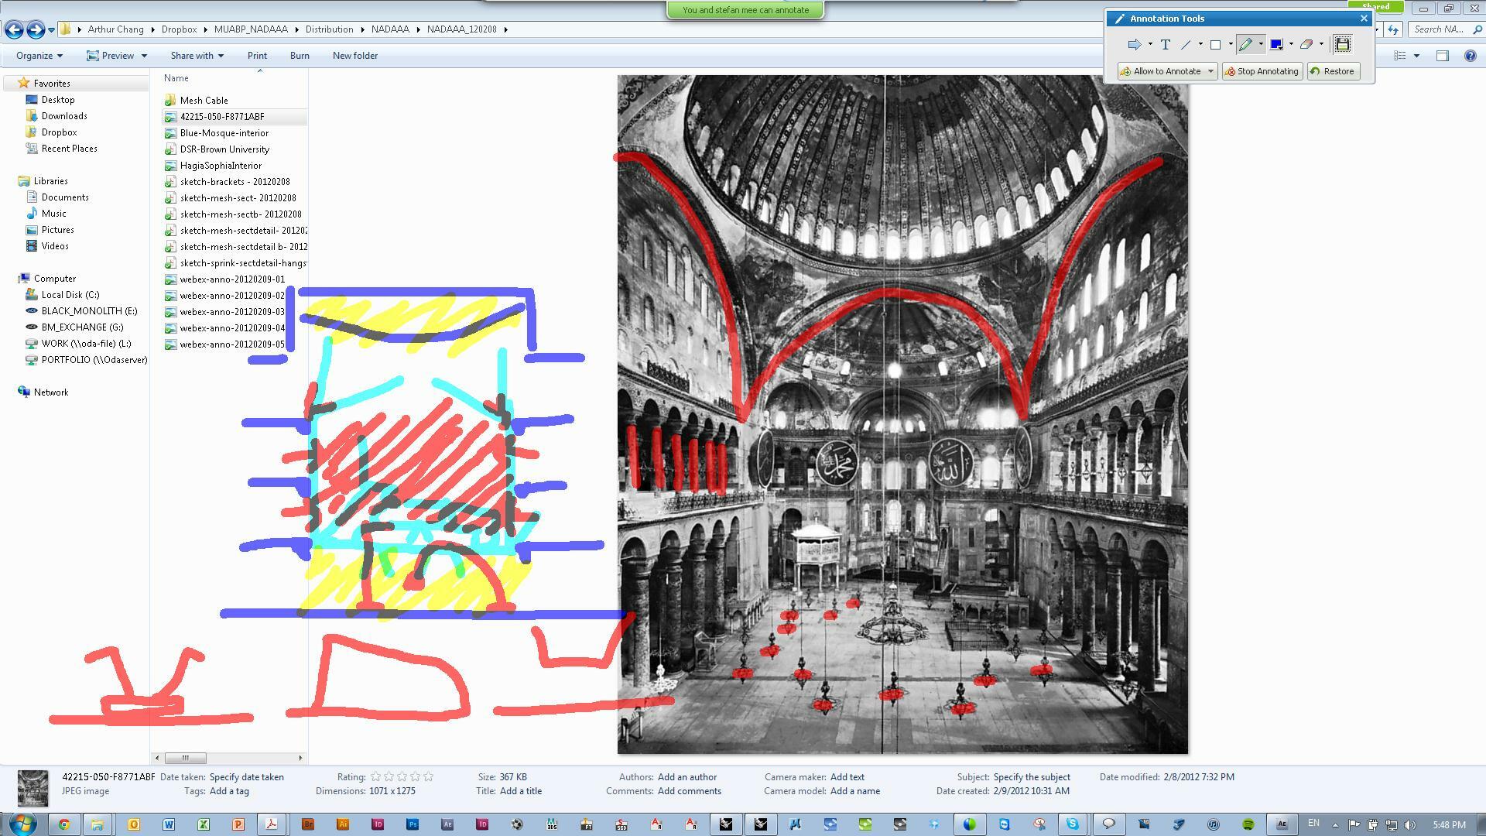
Task: Click Print in the toolbar
Action: click(257, 56)
